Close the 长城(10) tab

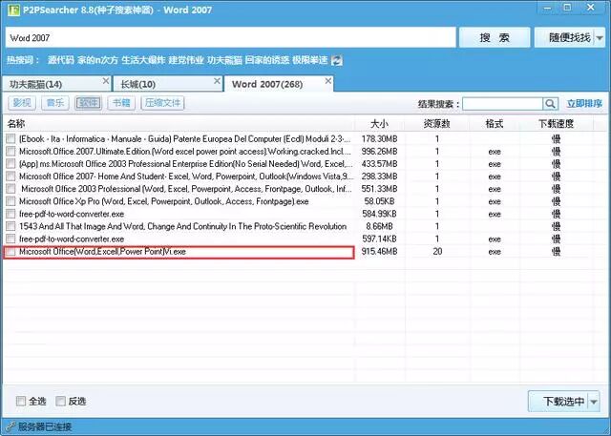tap(217, 81)
